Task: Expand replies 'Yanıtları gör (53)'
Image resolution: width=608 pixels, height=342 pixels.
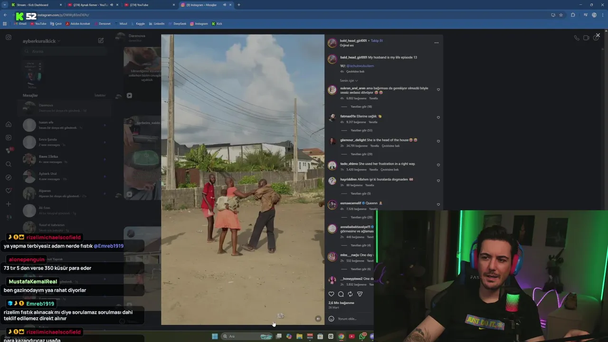Action: coord(361,130)
